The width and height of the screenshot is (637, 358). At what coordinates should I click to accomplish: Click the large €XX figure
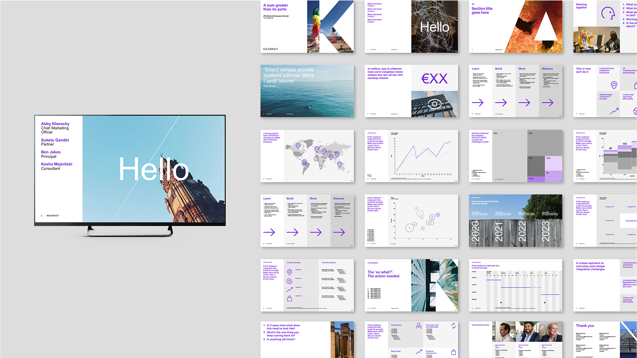434,78
